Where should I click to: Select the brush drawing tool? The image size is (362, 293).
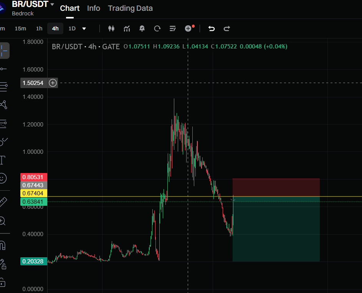click(x=3, y=142)
